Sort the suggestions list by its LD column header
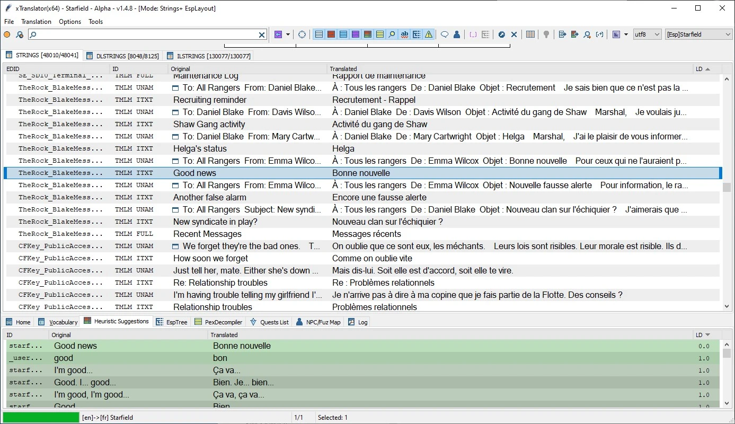 click(706, 335)
